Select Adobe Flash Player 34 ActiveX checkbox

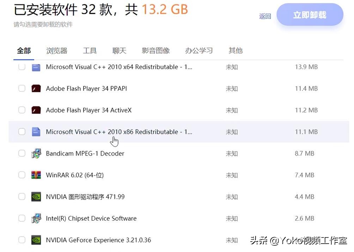(x=22, y=110)
